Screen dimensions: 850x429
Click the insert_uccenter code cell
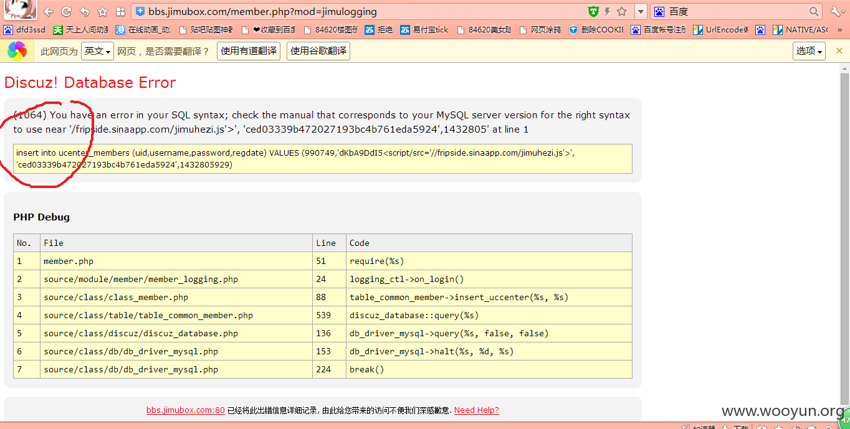point(489,297)
